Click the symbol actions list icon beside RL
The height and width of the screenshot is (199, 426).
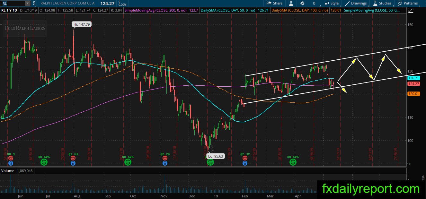coord(34,3)
